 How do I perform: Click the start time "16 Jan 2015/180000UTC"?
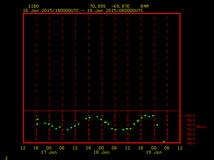(51, 11)
